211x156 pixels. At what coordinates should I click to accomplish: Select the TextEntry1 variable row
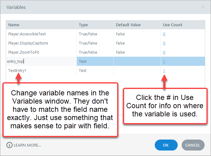tap(17, 71)
